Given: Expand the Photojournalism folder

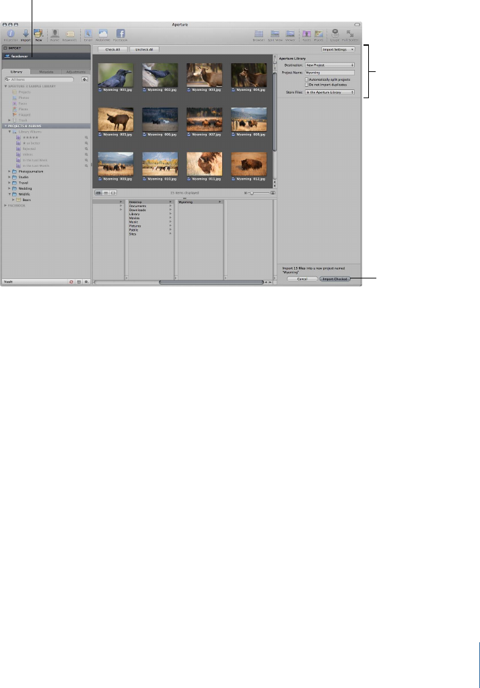Looking at the screenshot, I should coord(9,171).
